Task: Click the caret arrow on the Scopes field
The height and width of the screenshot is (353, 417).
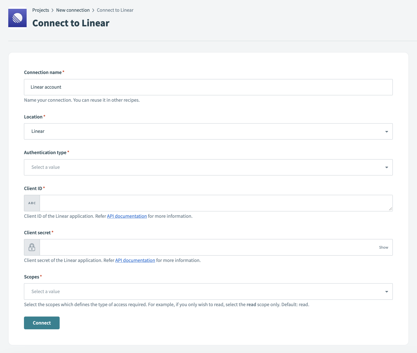Action: [x=386, y=292]
